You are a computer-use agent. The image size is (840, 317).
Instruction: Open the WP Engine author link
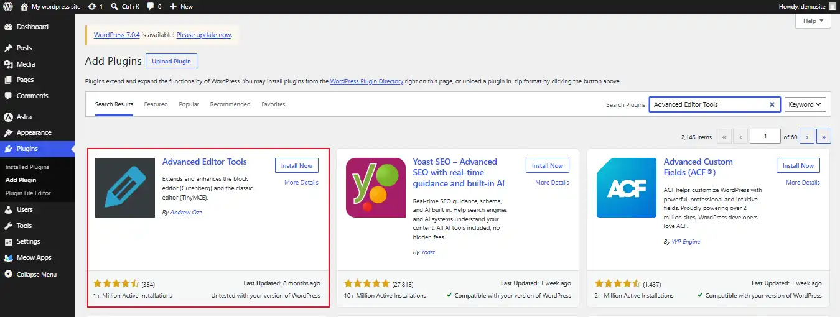click(x=686, y=242)
